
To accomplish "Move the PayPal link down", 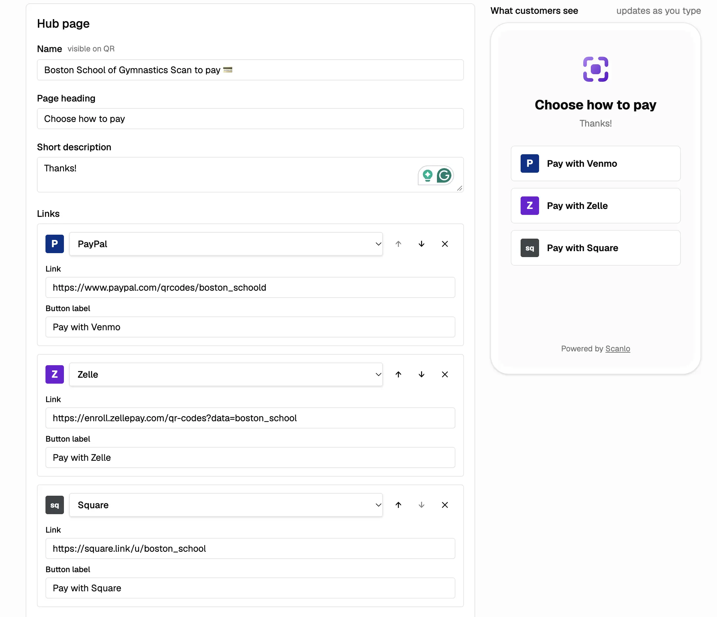I will 421,244.
